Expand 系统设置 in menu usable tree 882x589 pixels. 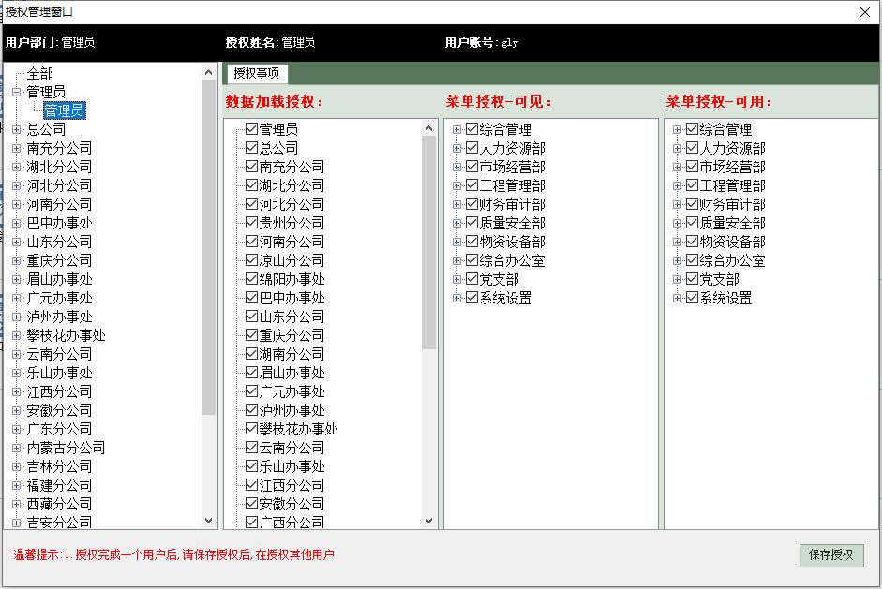[x=678, y=299]
